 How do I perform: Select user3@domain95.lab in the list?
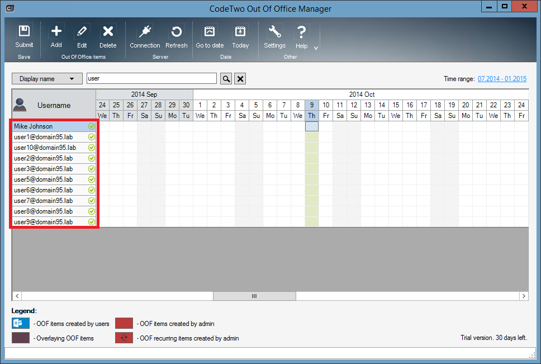pyautogui.click(x=54, y=169)
